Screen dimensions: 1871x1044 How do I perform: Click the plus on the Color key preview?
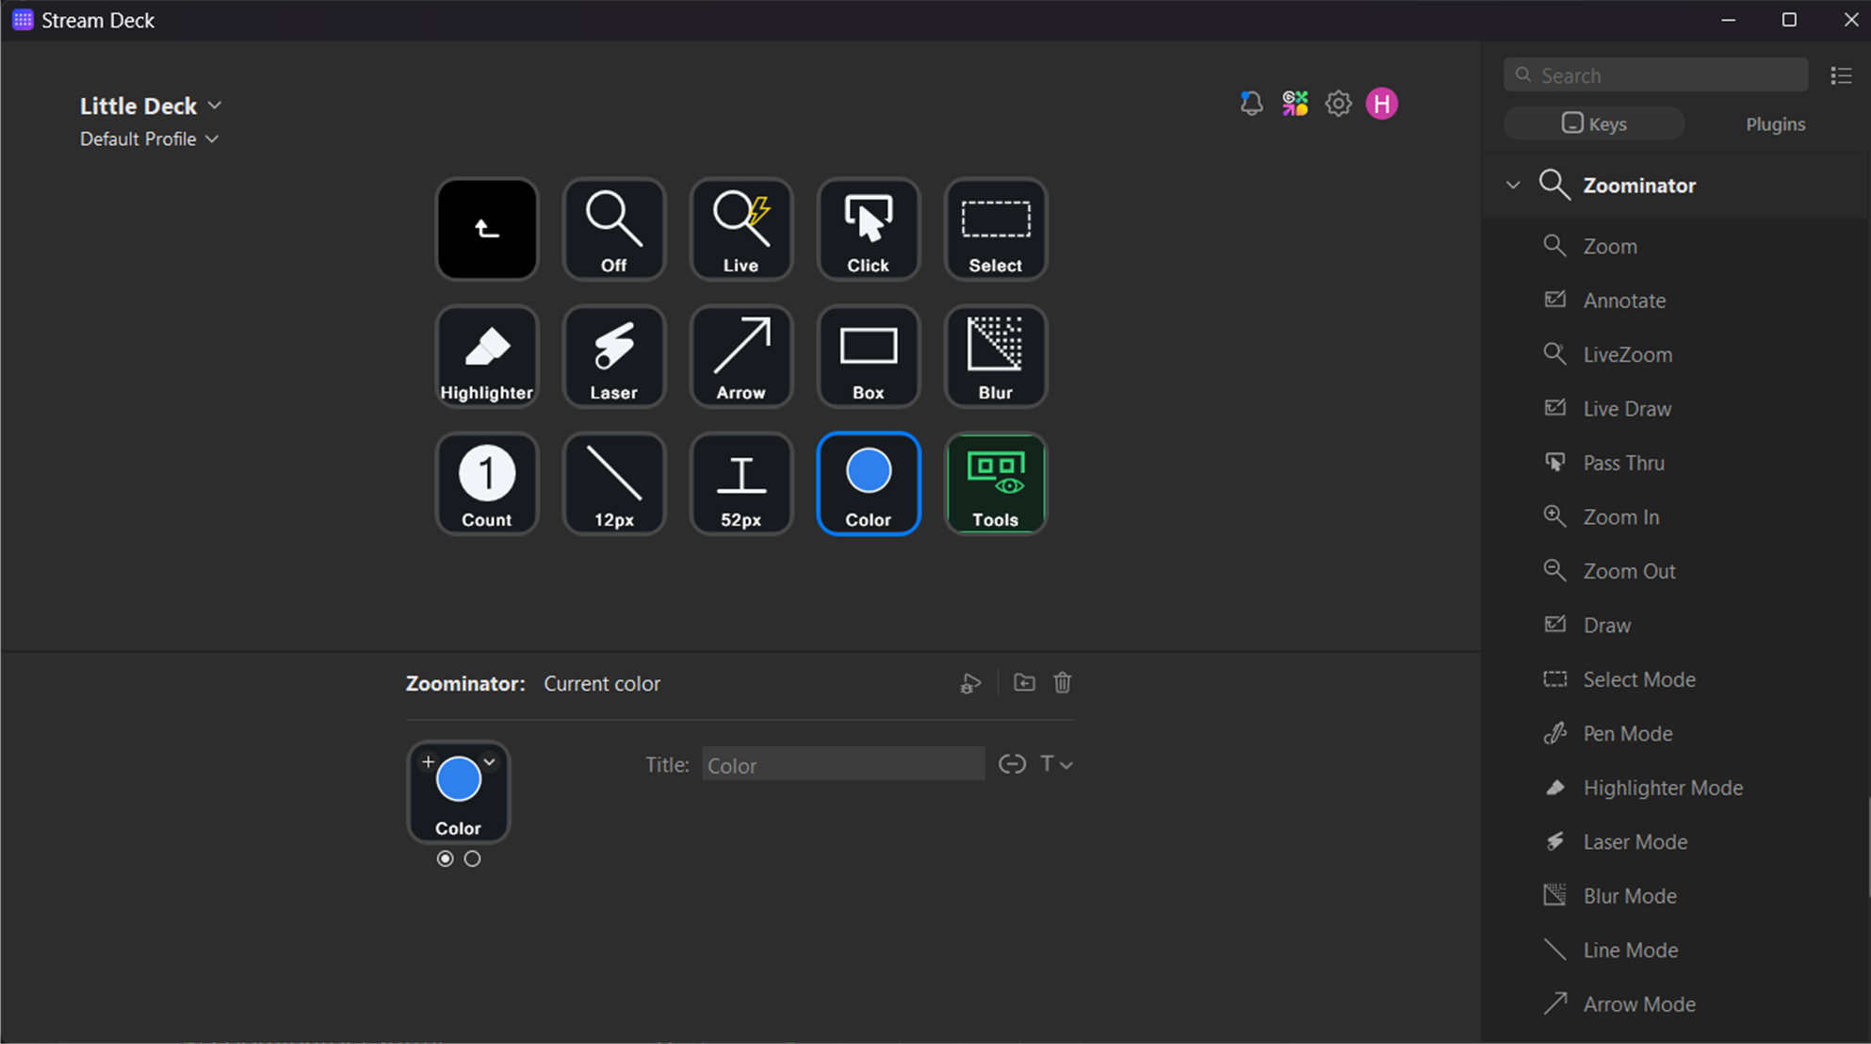click(428, 761)
